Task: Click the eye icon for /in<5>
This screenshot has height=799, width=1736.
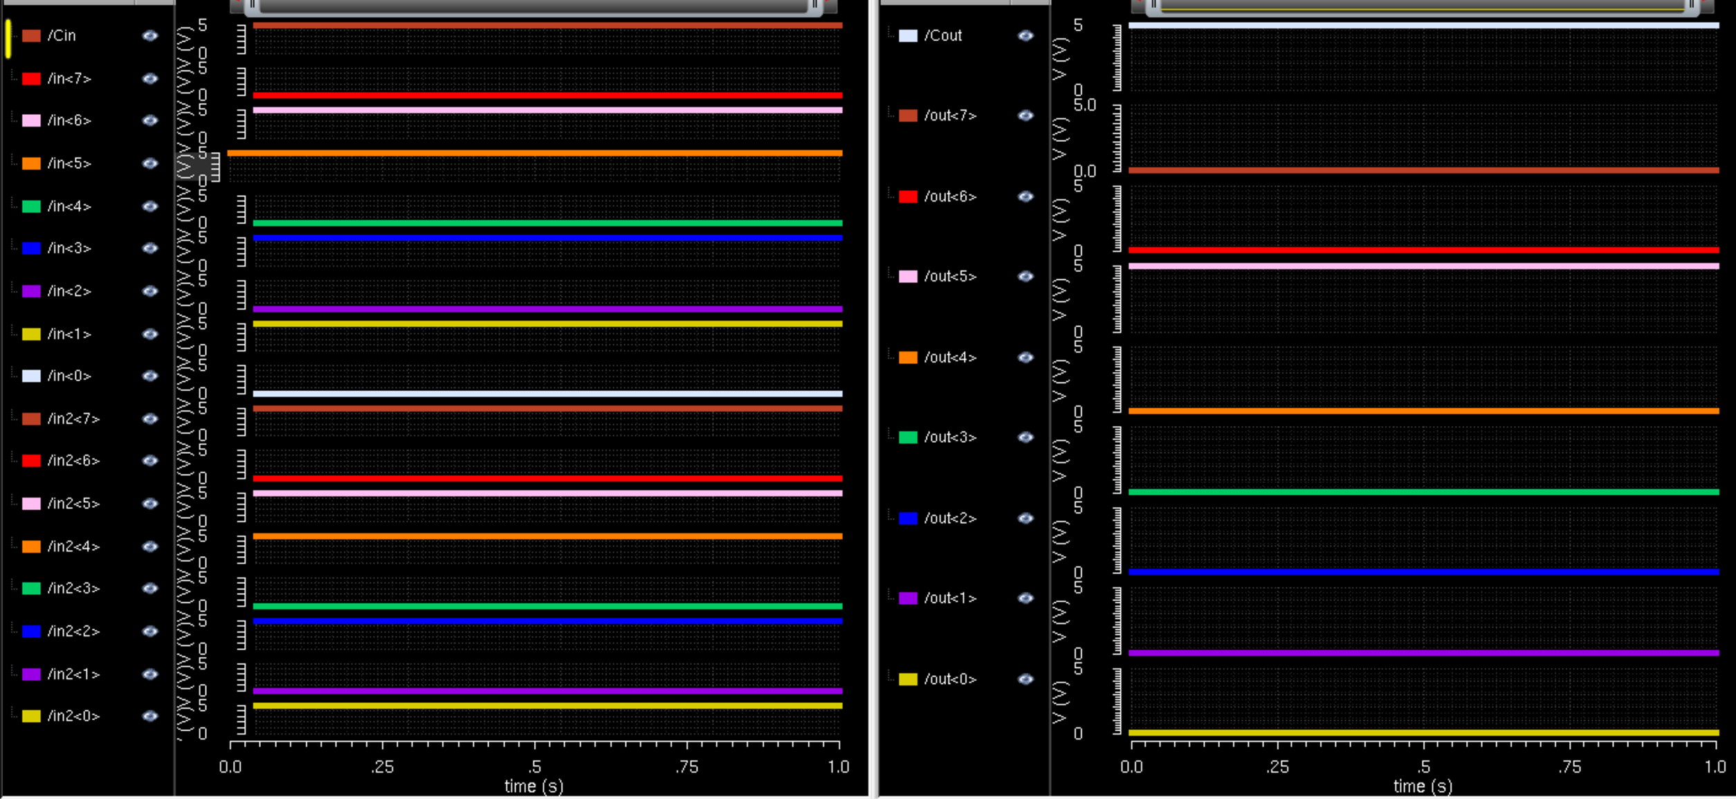Action: [149, 163]
